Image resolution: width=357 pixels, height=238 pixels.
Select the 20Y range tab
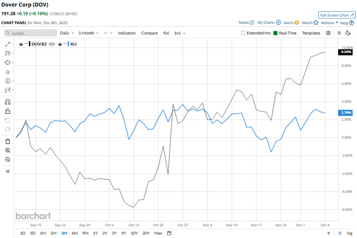tap(146, 233)
